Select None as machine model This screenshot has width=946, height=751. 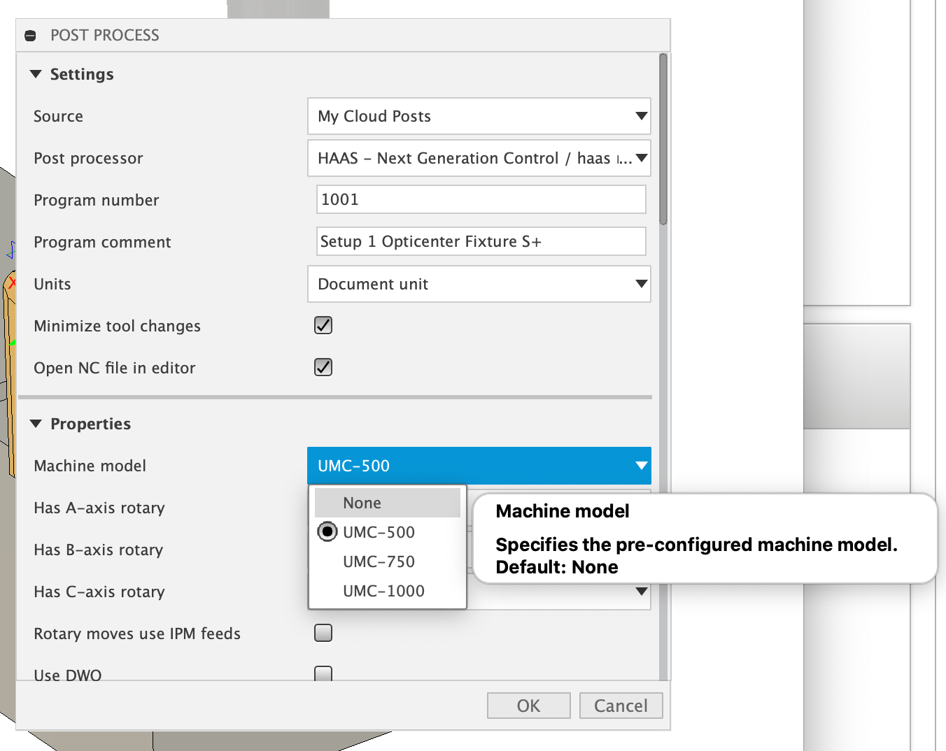362,502
